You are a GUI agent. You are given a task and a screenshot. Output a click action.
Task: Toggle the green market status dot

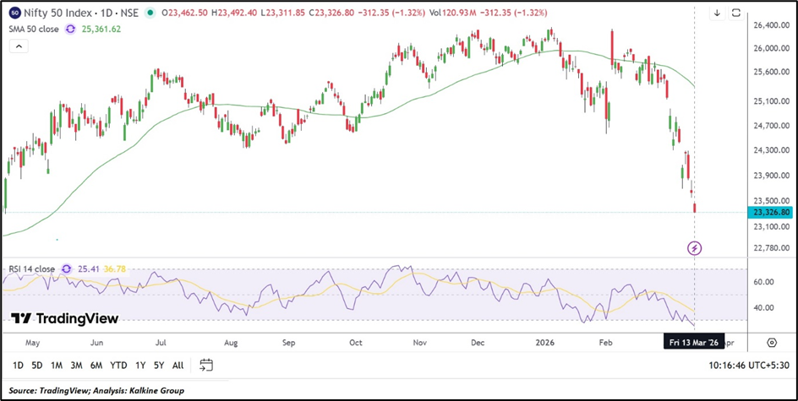[150, 13]
